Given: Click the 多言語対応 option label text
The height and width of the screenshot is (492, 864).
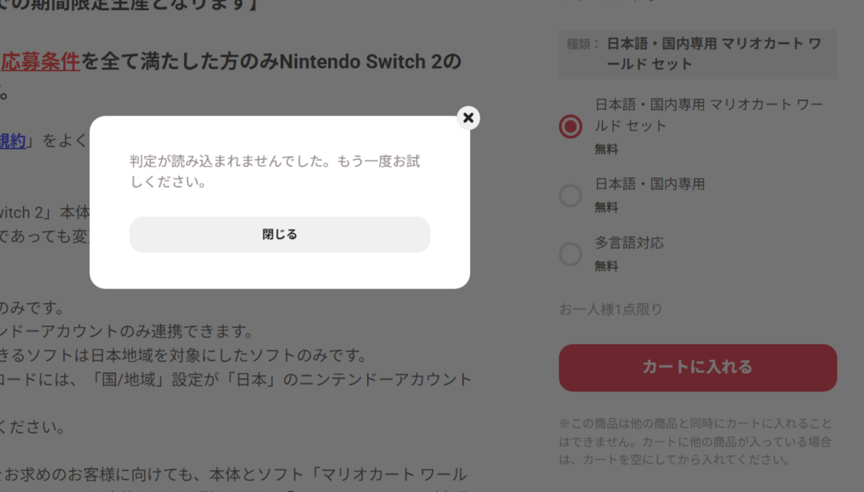Looking at the screenshot, I should tap(629, 243).
